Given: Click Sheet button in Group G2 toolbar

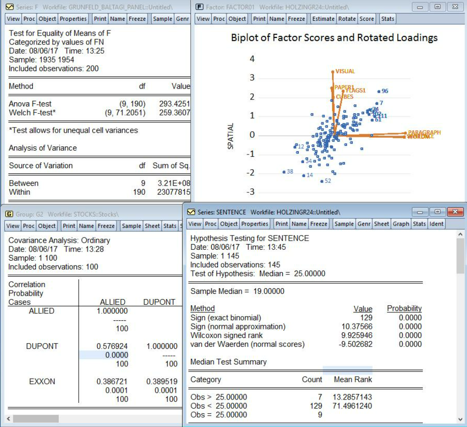Looking at the screenshot, I should (152, 226).
